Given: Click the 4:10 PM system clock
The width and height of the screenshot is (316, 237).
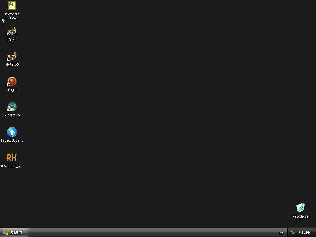Looking at the screenshot, I should pos(305,233).
